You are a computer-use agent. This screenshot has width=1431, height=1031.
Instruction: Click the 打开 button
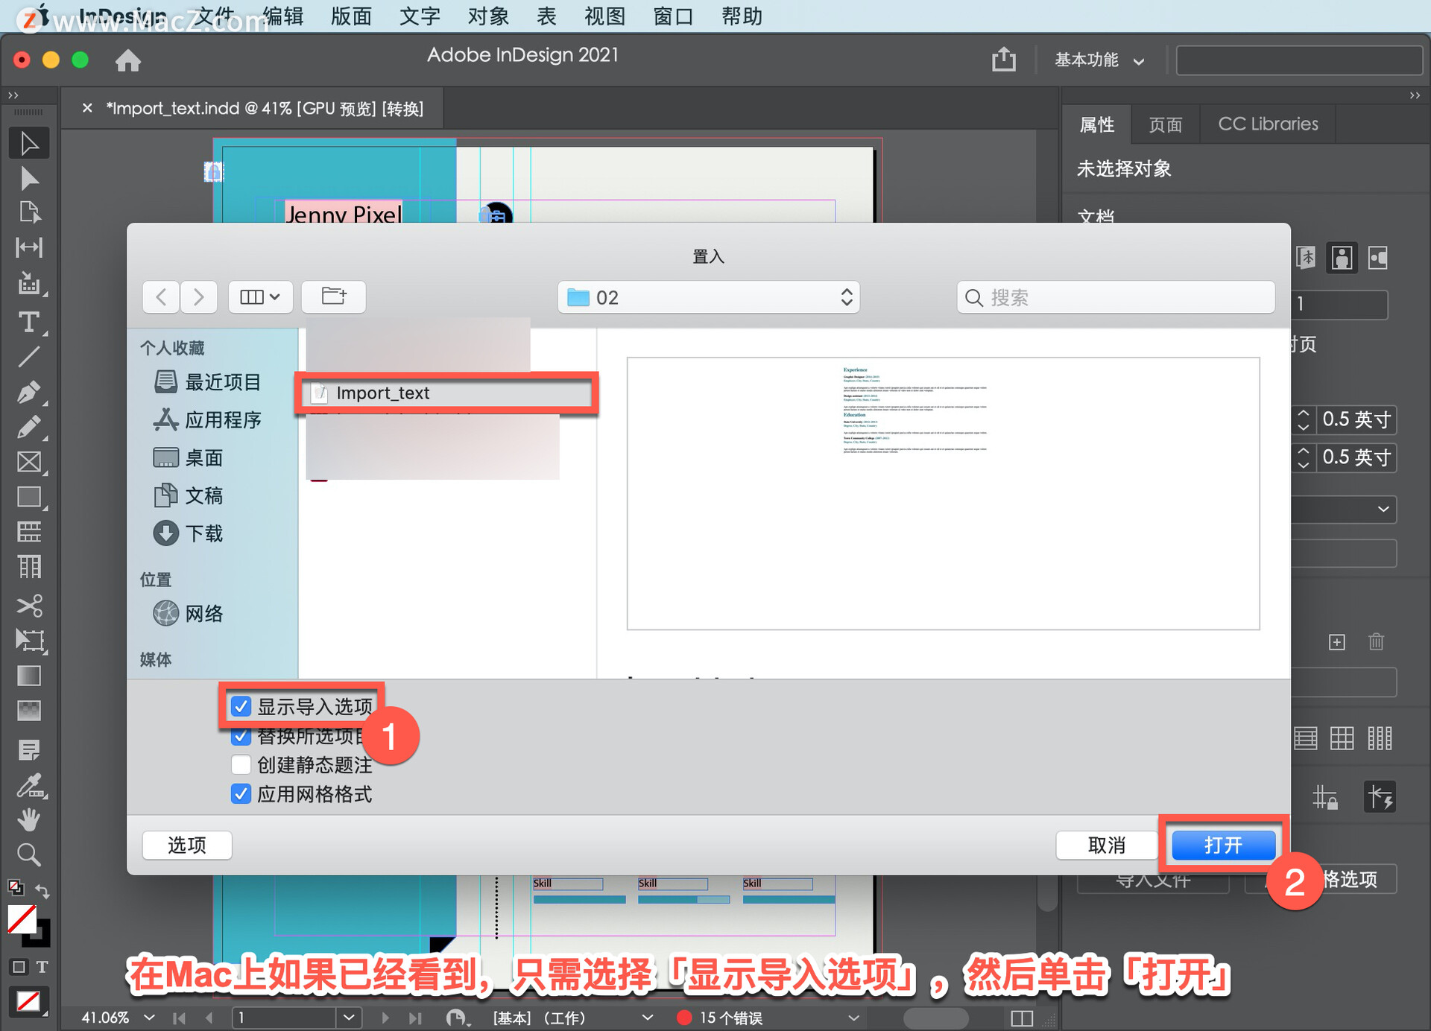[1222, 845]
